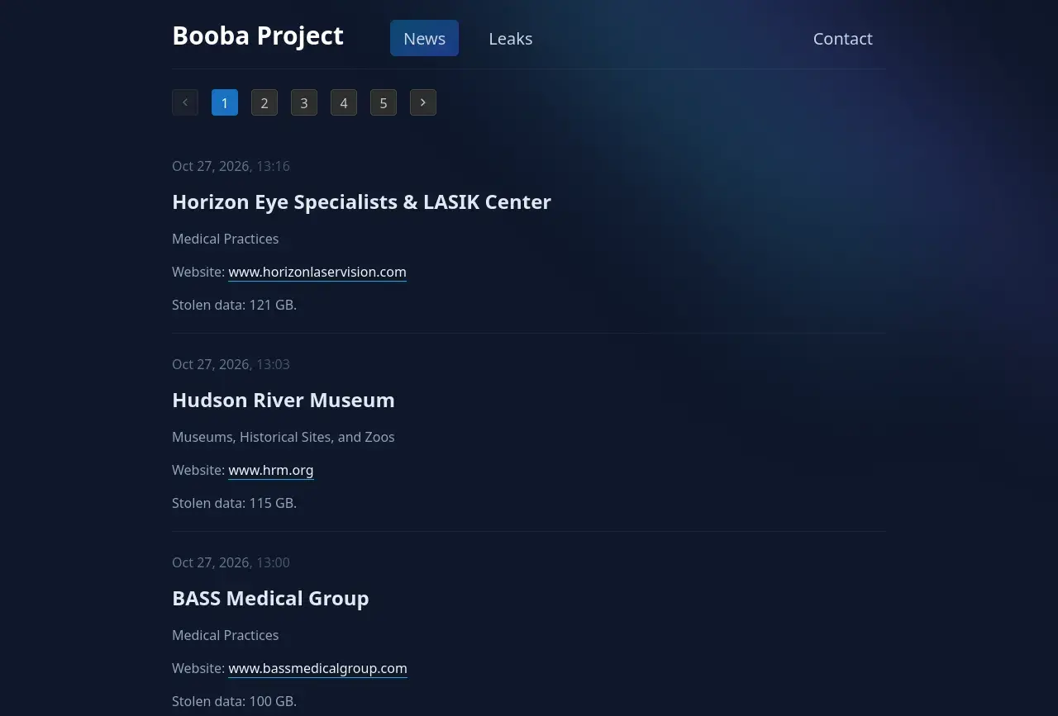
Task: Select pagination page 1
Action: click(225, 102)
